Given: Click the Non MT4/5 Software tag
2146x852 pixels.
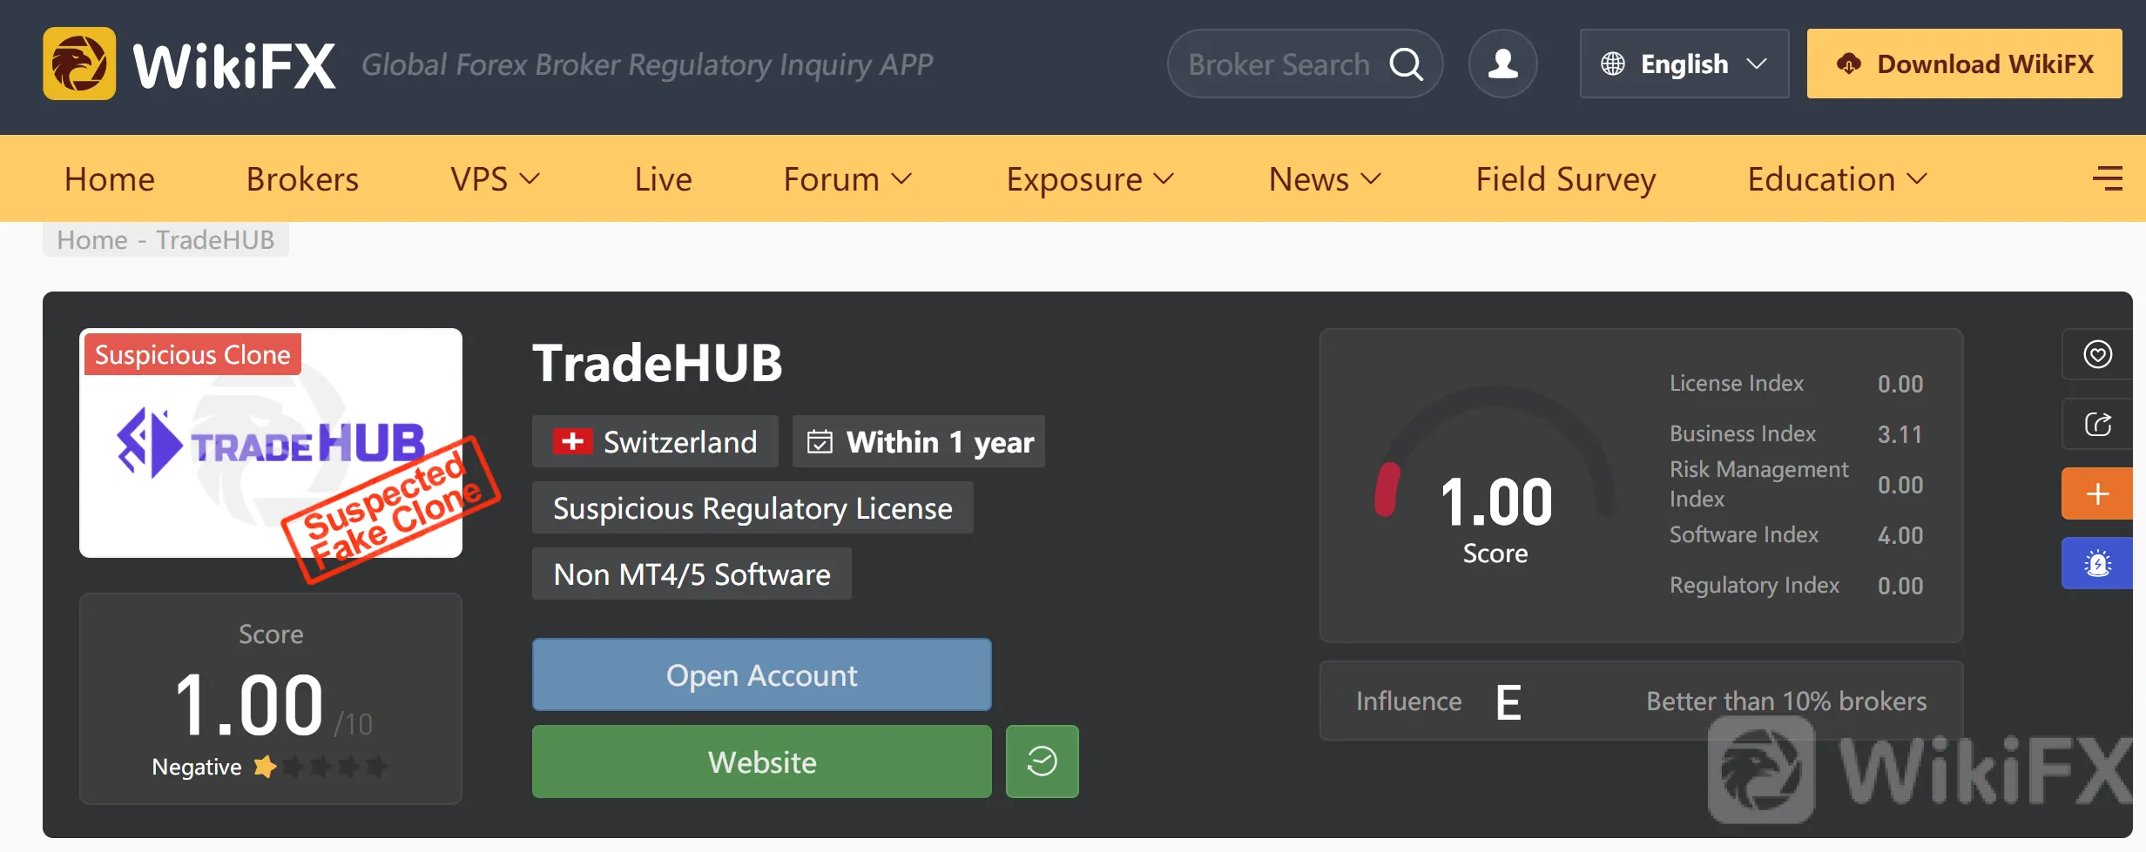Looking at the screenshot, I should click(692, 574).
